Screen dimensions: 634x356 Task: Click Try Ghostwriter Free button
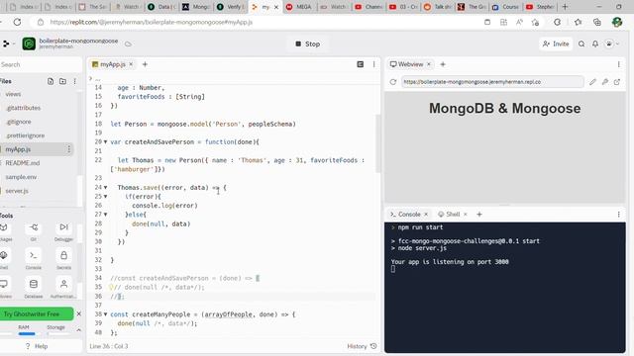click(x=37, y=313)
